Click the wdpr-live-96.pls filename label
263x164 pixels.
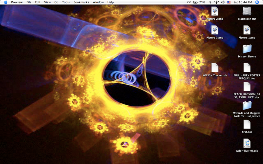pyautogui.click(x=247, y=151)
